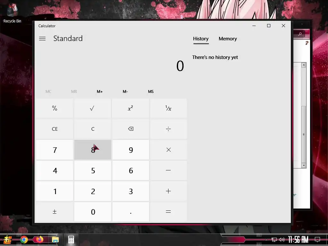The width and height of the screenshot is (328, 246).
Task: Click the minus operator key
Action: 168,170
